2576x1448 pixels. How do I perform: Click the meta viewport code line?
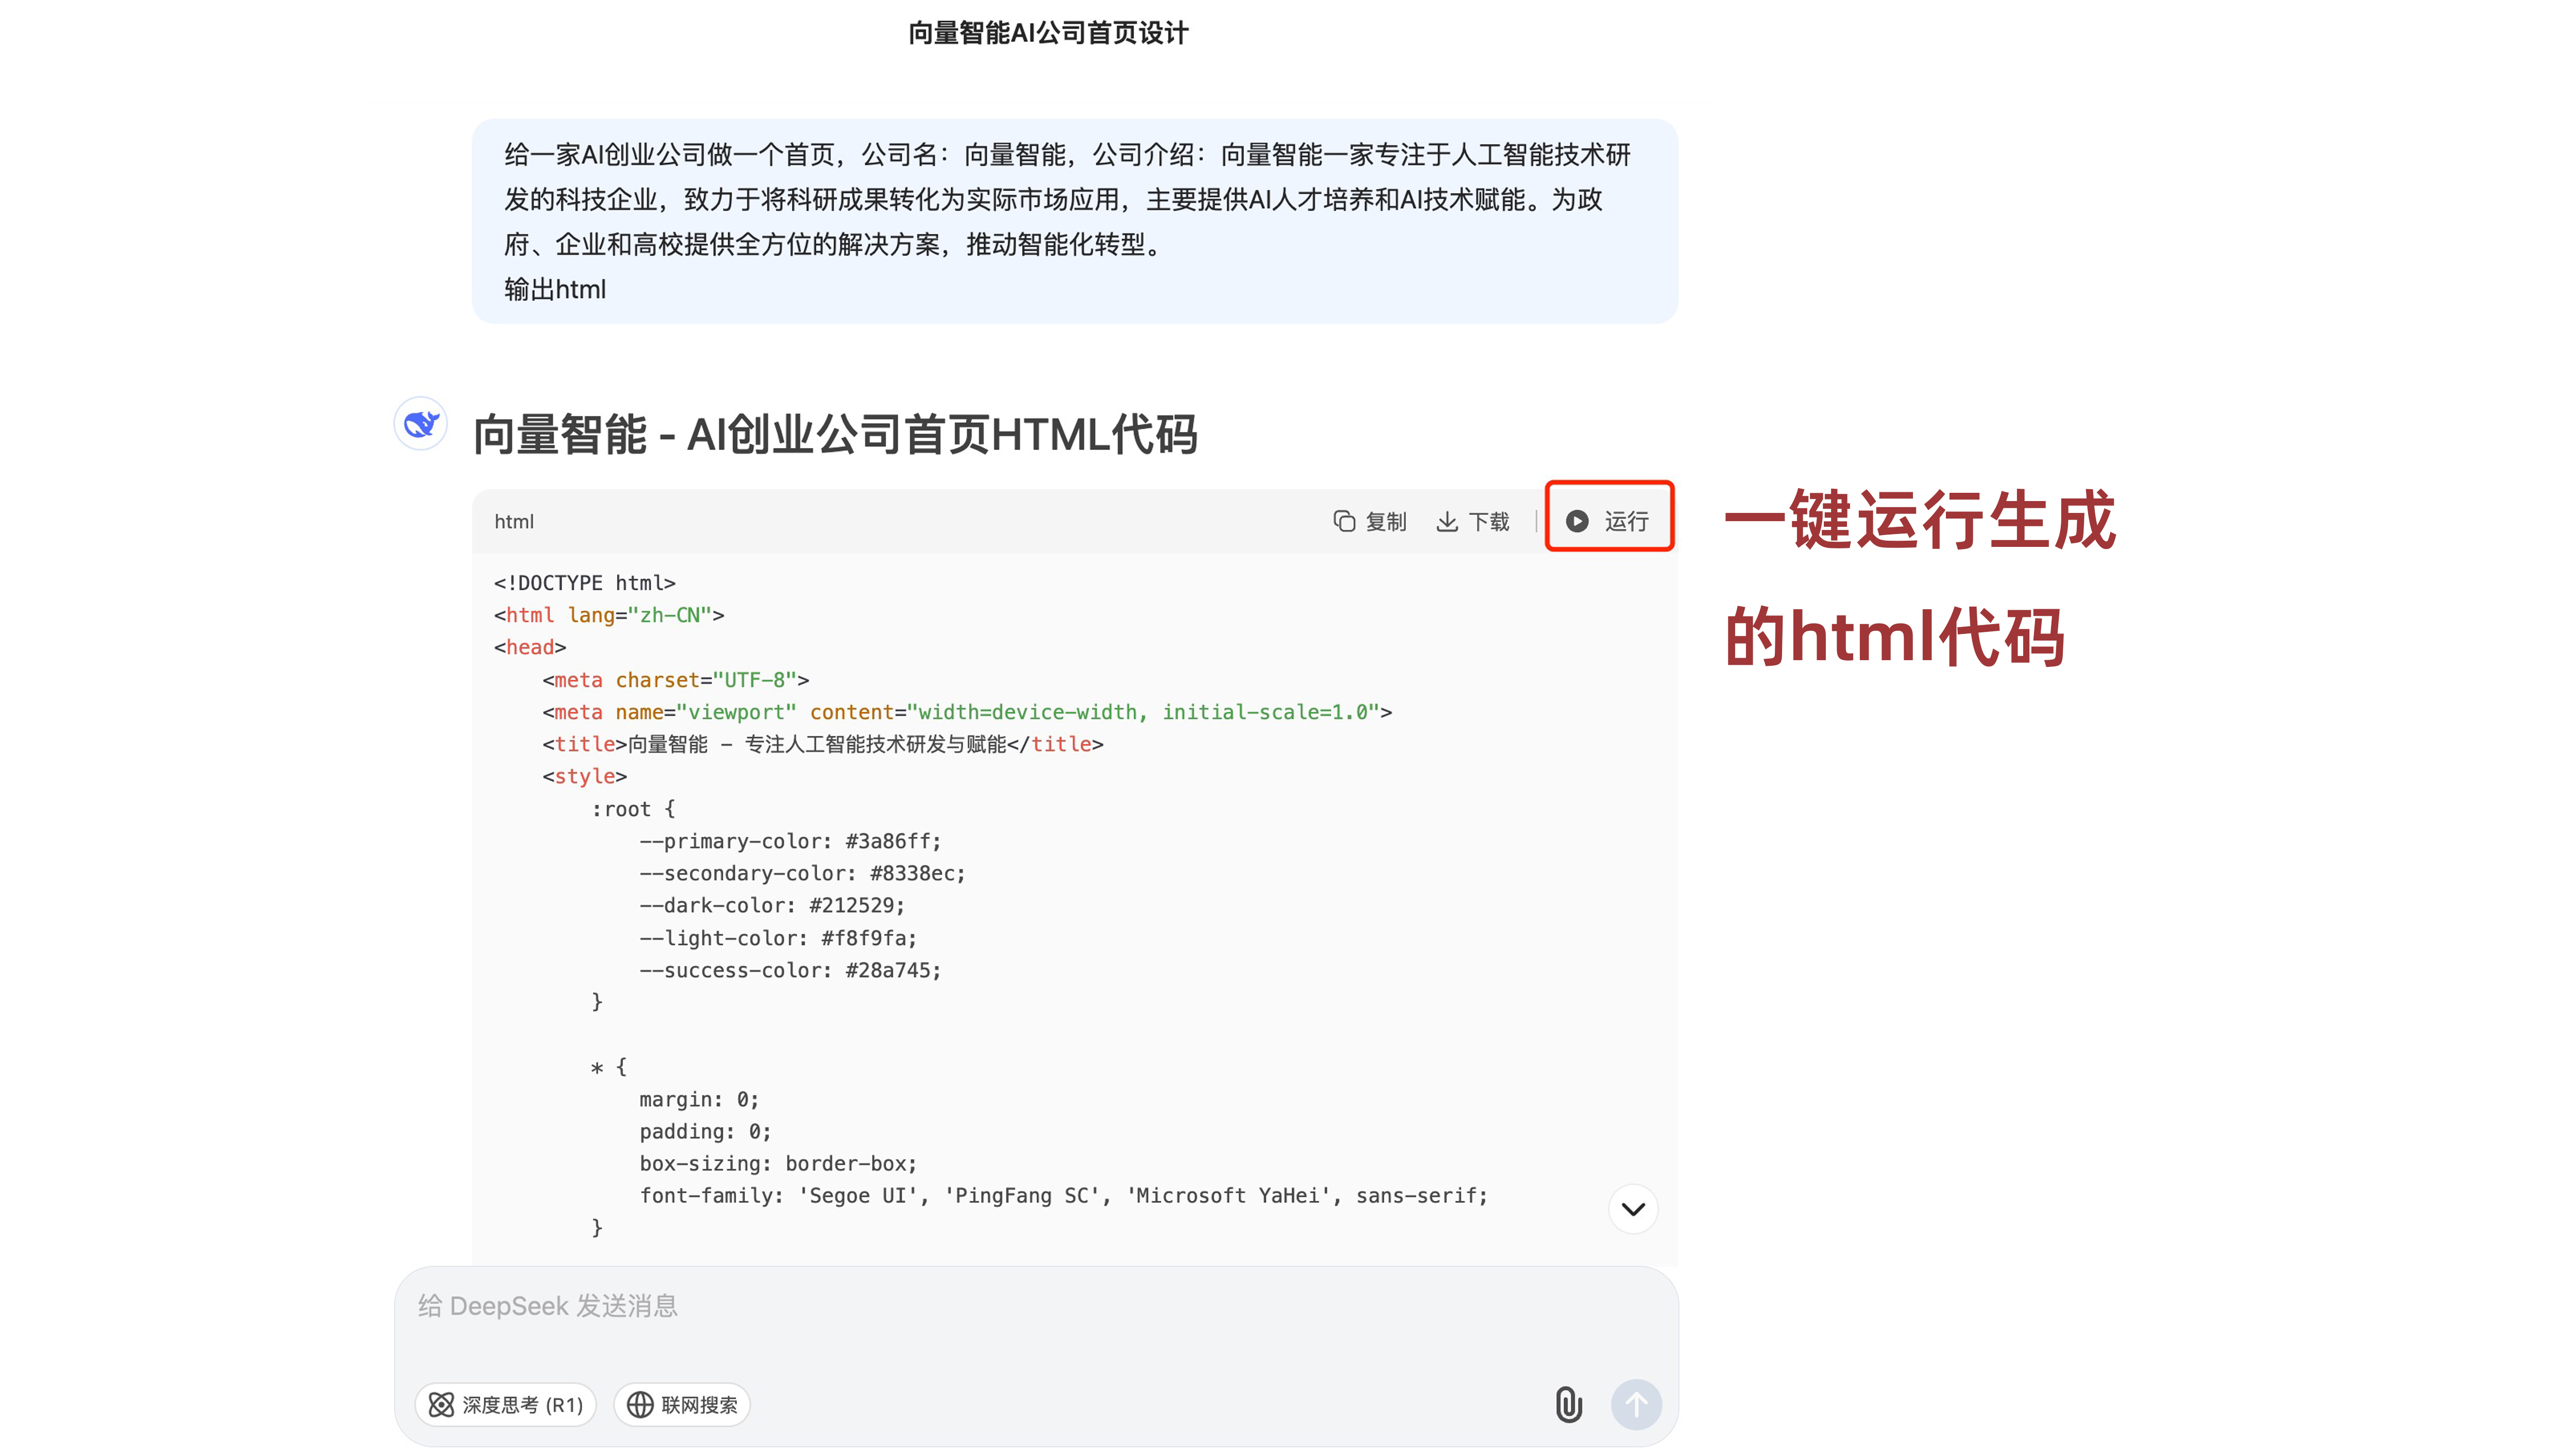click(967, 713)
